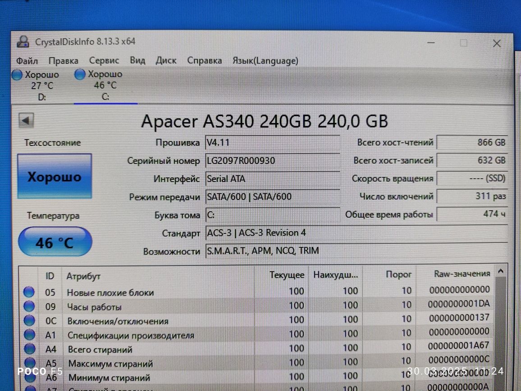Select the Спецификации производителя row

coord(256,334)
